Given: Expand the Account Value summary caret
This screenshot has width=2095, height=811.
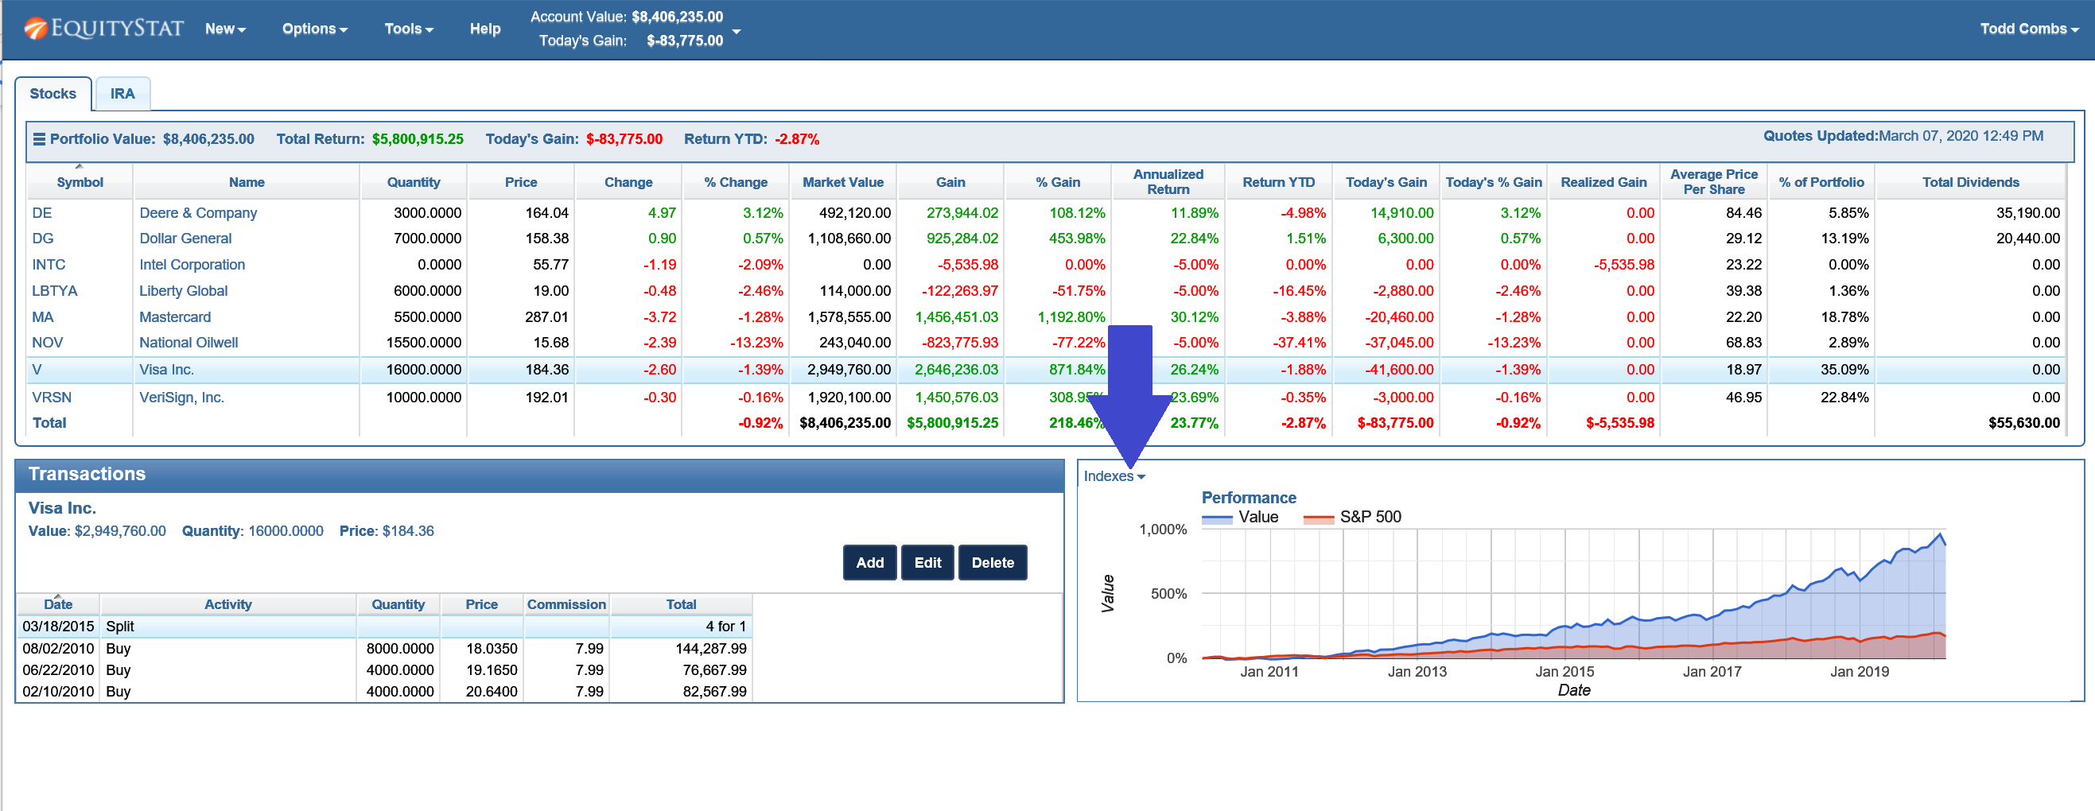Looking at the screenshot, I should click(736, 31).
